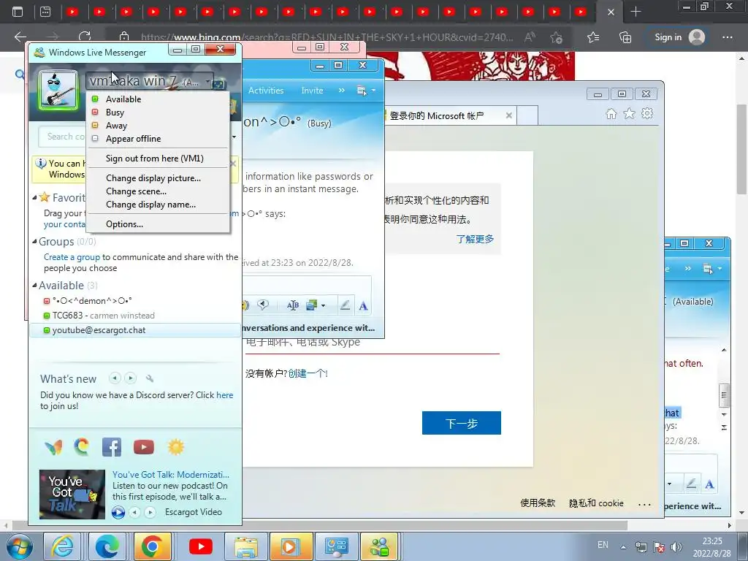Image resolution: width=748 pixels, height=561 pixels.
Task: Open the background picture icon in chat toolbar
Action: [x=312, y=305]
